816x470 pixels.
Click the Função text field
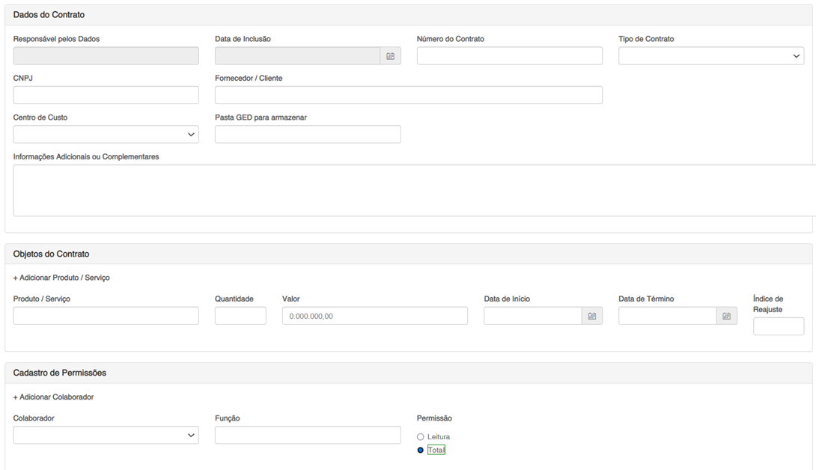[307, 435]
